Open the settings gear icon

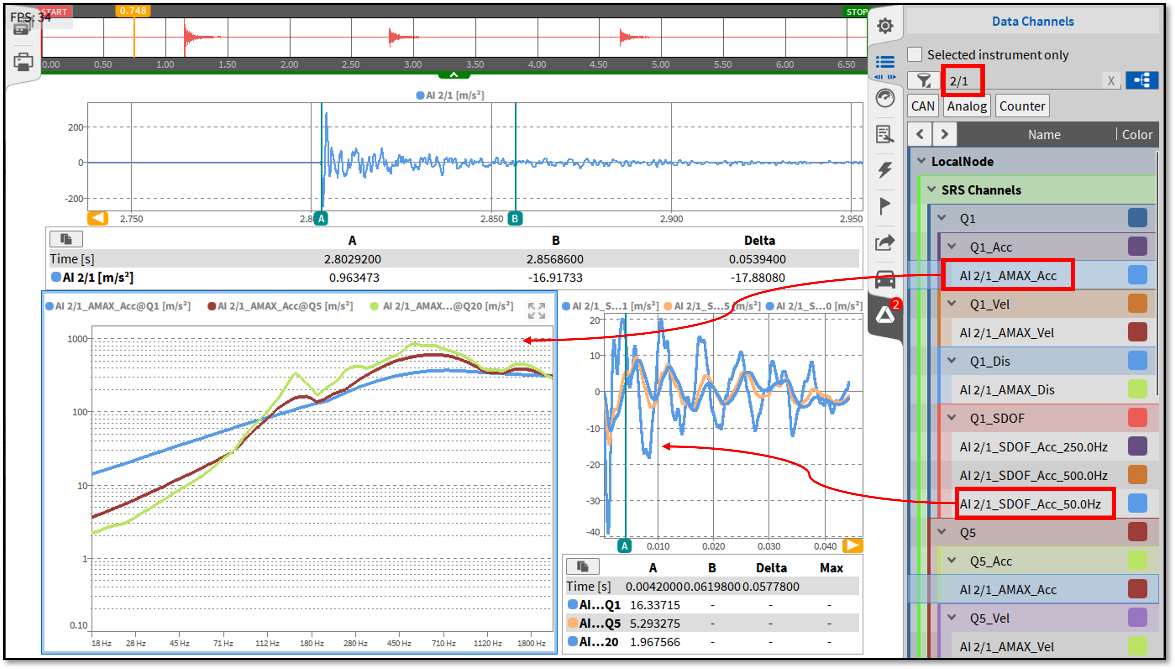tap(885, 26)
